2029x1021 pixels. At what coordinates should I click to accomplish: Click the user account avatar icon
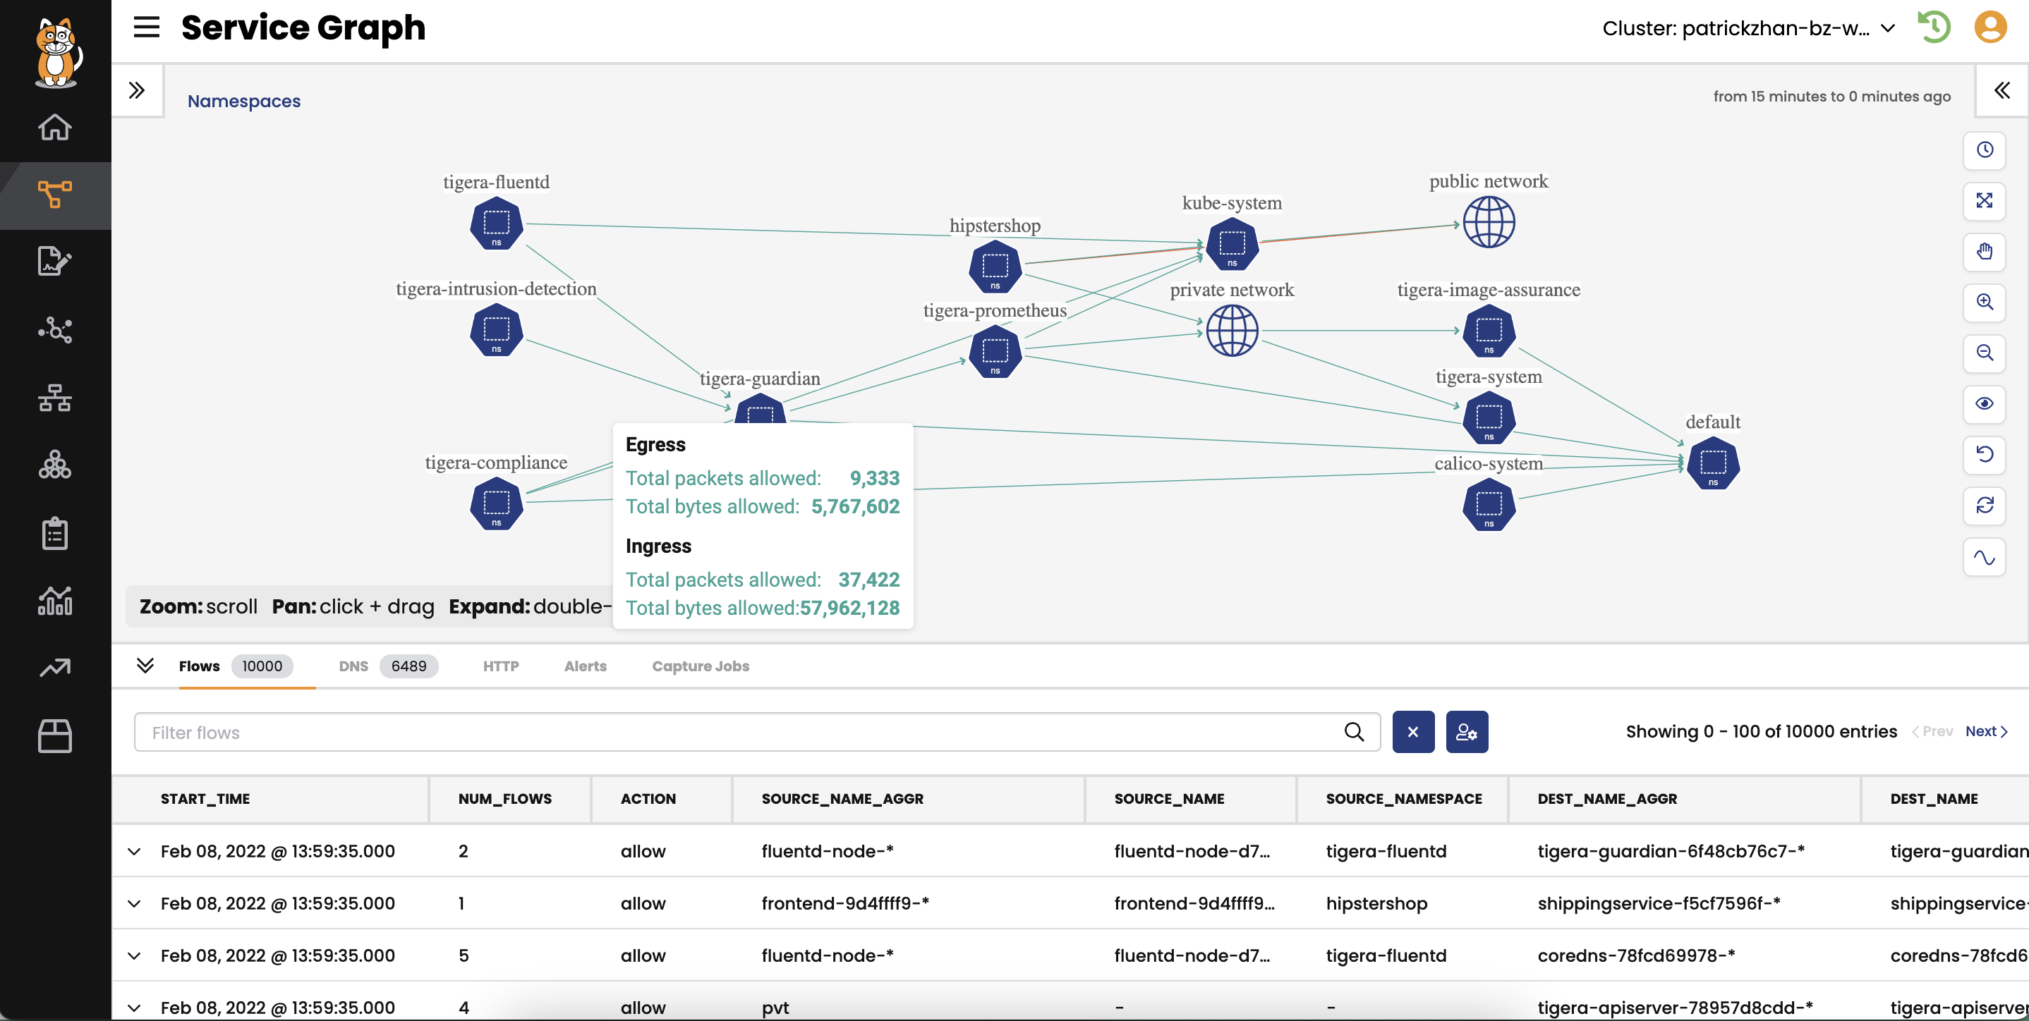[1989, 28]
